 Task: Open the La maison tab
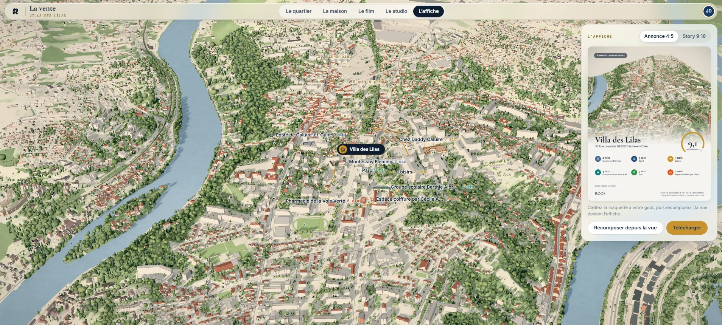(x=335, y=11)
